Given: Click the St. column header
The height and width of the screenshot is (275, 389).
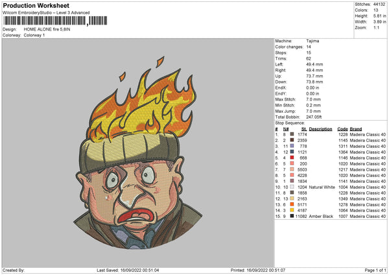Looking at the screenshot, I should pyautogui.click(x=304, y=129).
